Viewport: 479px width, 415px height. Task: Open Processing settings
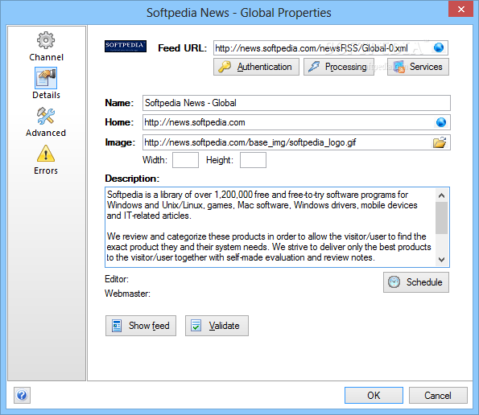(x=338, y=67)
